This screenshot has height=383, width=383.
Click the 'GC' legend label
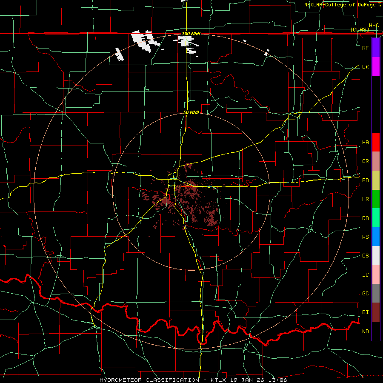(x=366, y=294)
